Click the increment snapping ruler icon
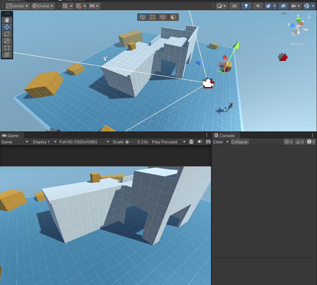This screenshot has width=317, height=285. pos(92,6)
